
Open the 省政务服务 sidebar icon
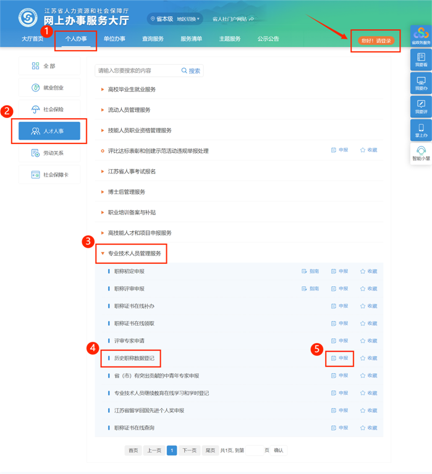421,36
